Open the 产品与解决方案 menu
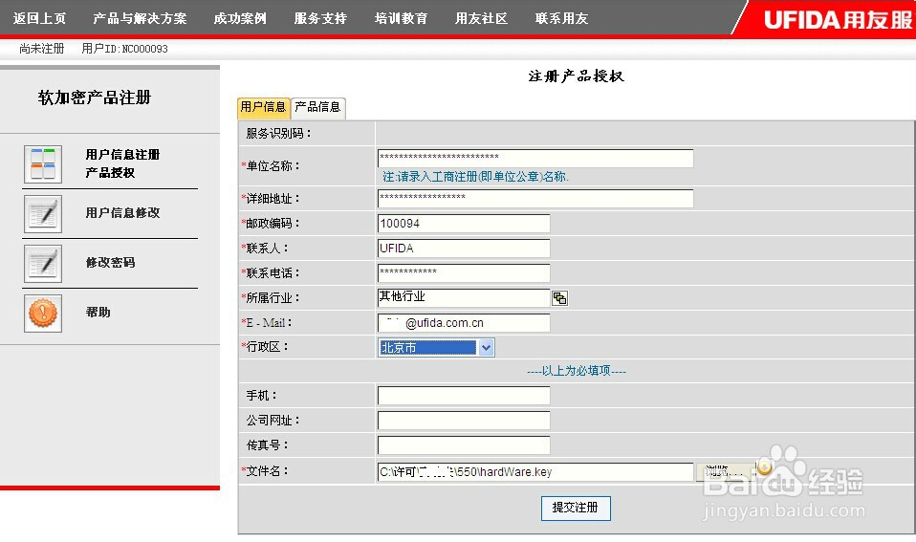 pos(141,18)
